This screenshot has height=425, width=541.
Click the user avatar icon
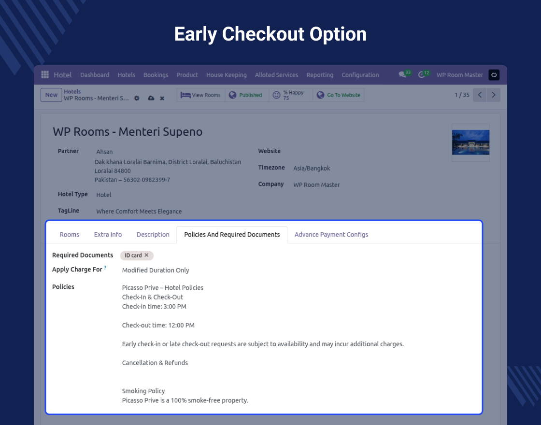(x=494, y=75)
